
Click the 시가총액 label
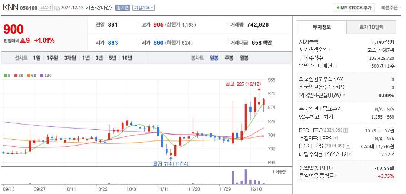coord(309,42)
